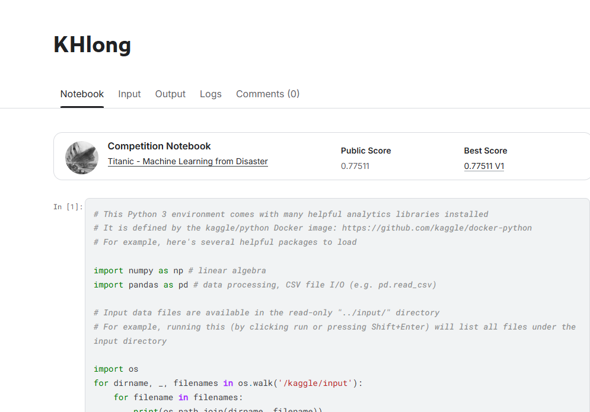Open the Comments (0) tab
This screenshot has height=412, width=590.
(267, 94)
